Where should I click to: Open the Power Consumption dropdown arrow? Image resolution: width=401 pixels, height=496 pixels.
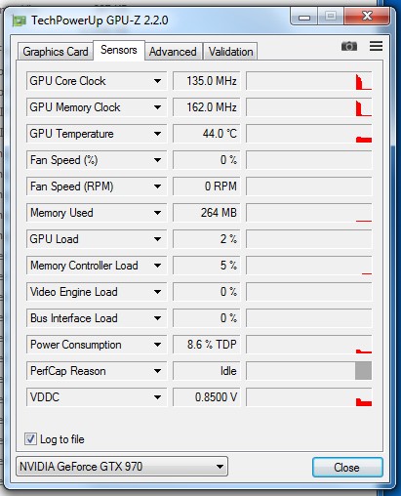click(x=157, y=345)
